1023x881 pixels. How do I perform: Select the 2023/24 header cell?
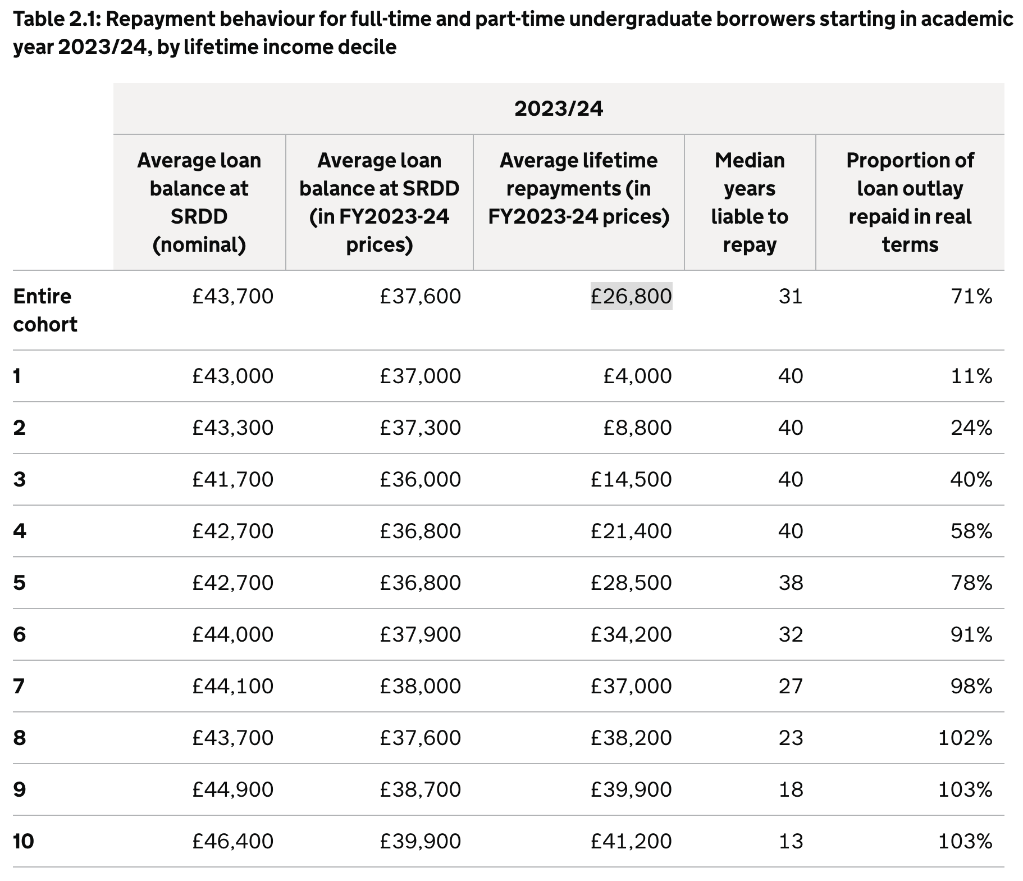click(x=559, y=108)
